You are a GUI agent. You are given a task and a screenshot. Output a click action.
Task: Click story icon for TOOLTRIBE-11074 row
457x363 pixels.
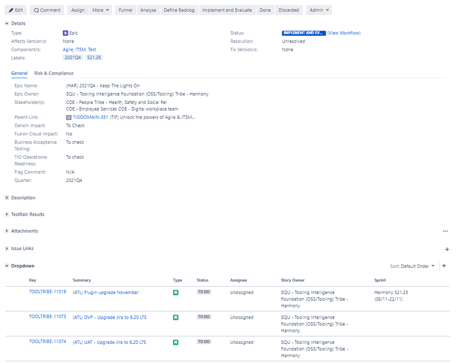[175, 342]
